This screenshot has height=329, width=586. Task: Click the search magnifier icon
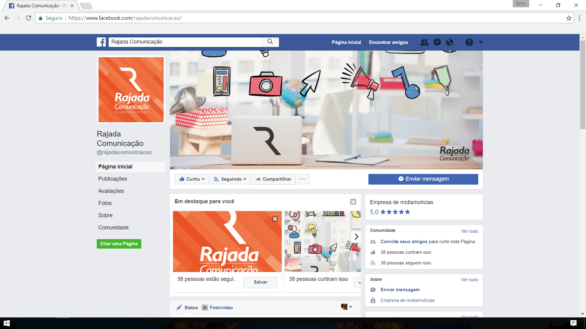coord(270,42)
